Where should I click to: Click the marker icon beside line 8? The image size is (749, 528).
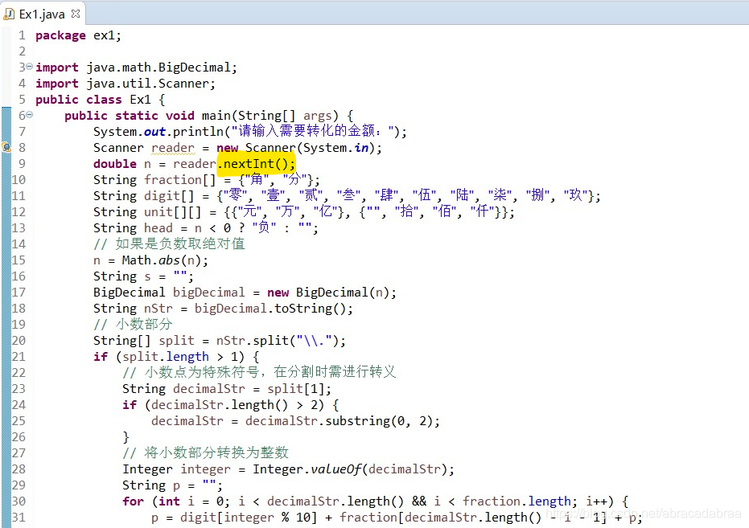[x=6, y=147]
